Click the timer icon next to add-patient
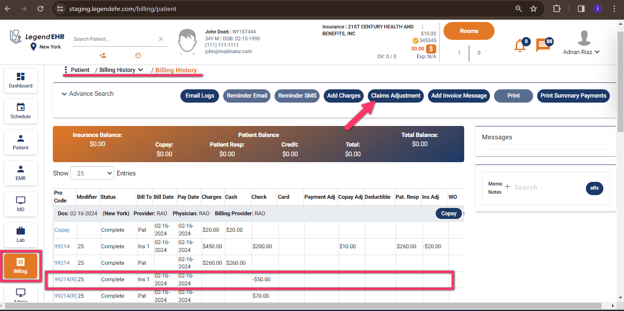This screenshot has width=624, height=311. tap(138, 55)
